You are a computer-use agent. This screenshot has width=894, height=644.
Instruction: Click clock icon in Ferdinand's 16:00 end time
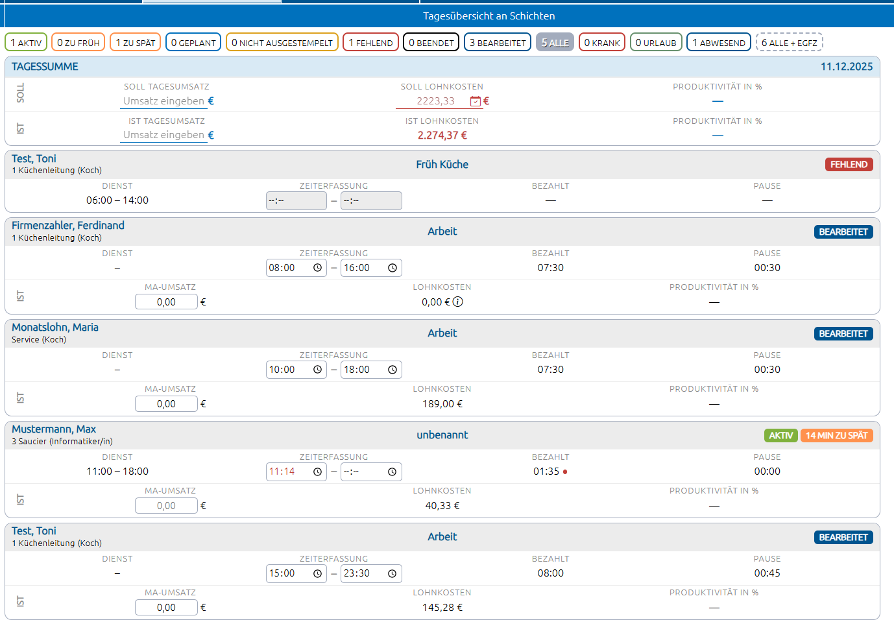(x=392, y=268)
